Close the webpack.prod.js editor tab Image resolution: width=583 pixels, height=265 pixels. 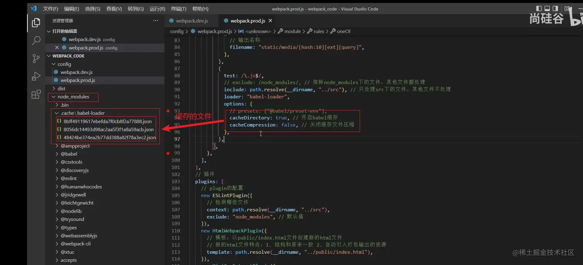click(x=270, y=21)
